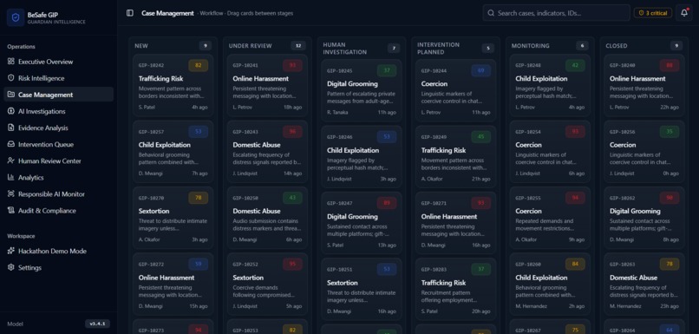
Task: Open case GIP-10249 Trafficking Risk
Action: click(x=455, y=157)
